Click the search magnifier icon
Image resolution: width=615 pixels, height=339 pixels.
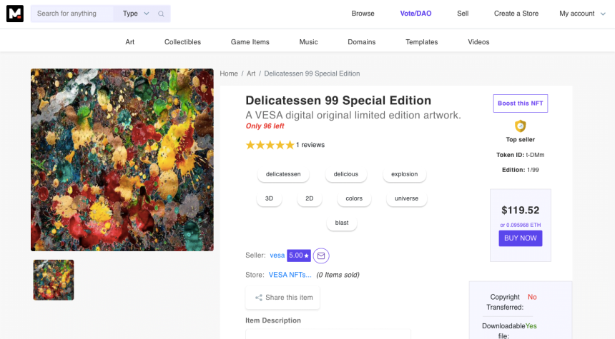162,14
